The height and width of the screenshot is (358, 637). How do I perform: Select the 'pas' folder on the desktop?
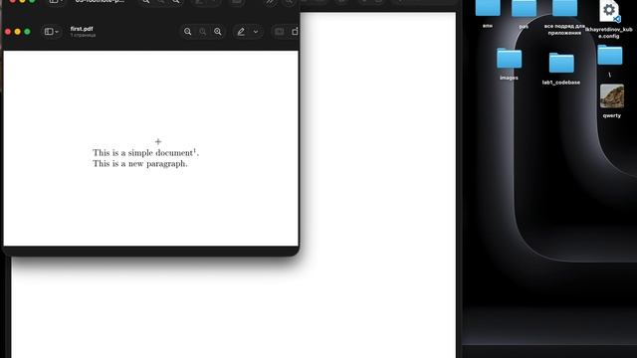click(524, 8)
